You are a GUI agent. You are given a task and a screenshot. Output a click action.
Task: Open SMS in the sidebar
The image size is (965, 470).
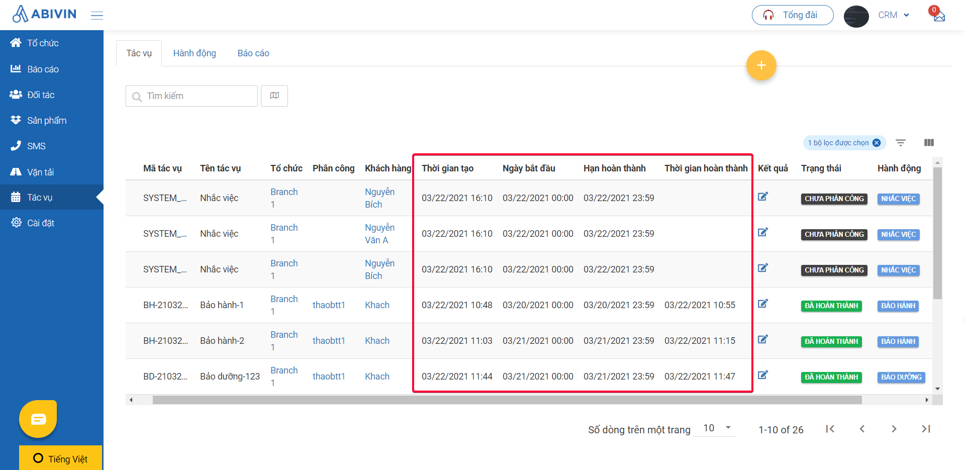click(x=52, y=146)
